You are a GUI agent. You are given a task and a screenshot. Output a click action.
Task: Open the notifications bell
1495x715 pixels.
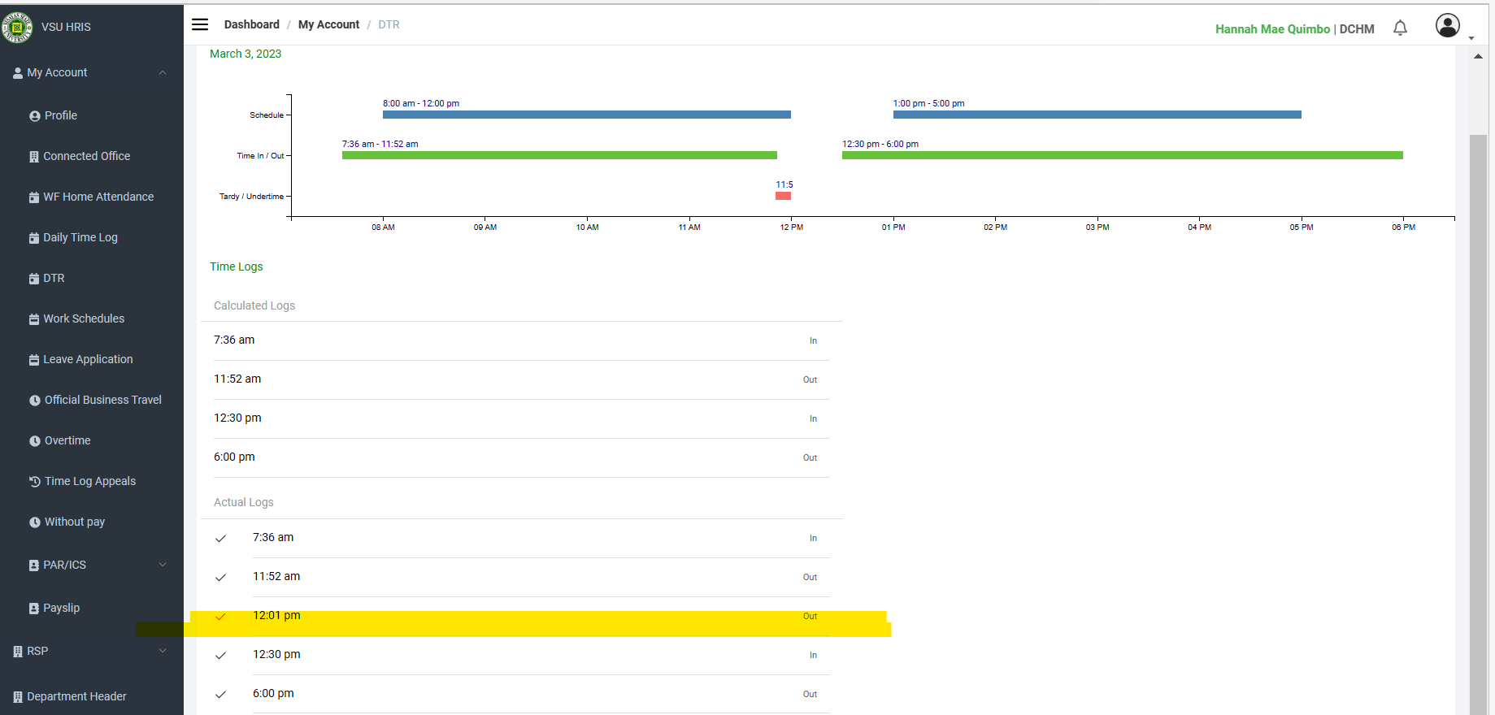(x=1400, y=28)
